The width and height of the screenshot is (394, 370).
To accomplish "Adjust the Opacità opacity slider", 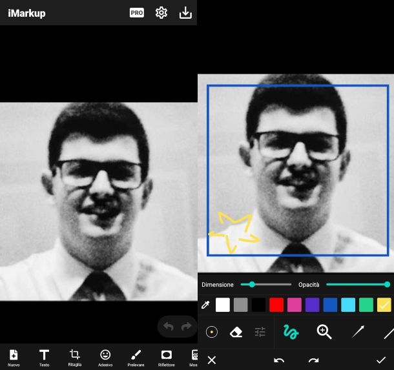I will click(358, 284).
